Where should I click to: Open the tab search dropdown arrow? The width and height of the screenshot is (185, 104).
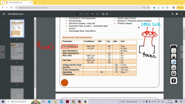pyautogui.click(x=2, y=2)
